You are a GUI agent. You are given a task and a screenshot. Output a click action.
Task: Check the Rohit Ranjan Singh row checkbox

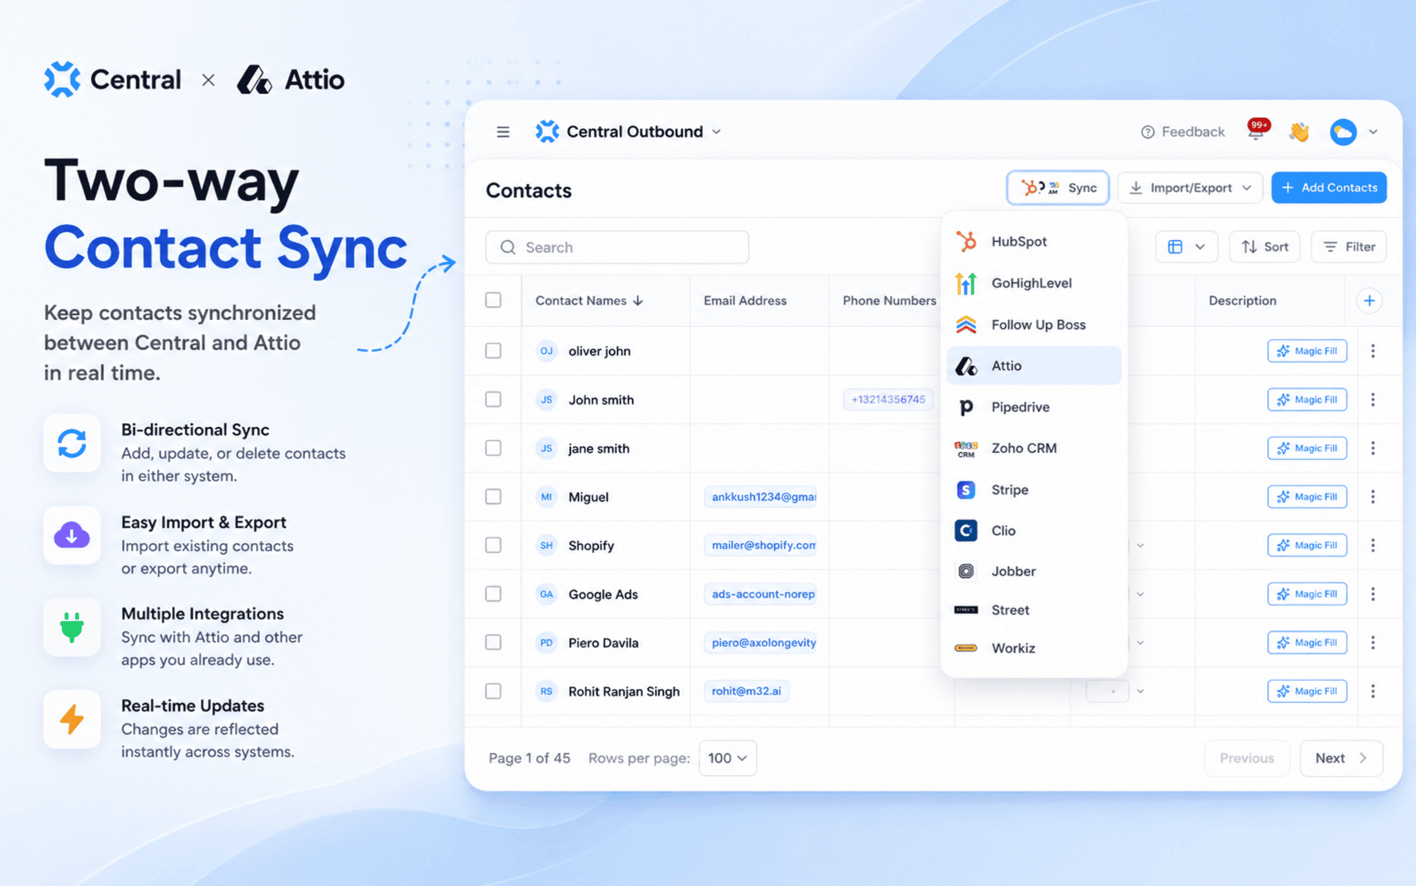(x=493, y=691)
